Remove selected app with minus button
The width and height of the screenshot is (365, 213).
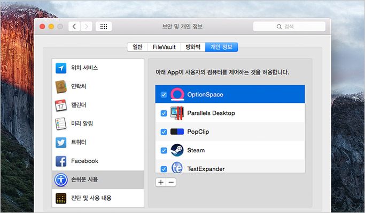tap(171, 182)
